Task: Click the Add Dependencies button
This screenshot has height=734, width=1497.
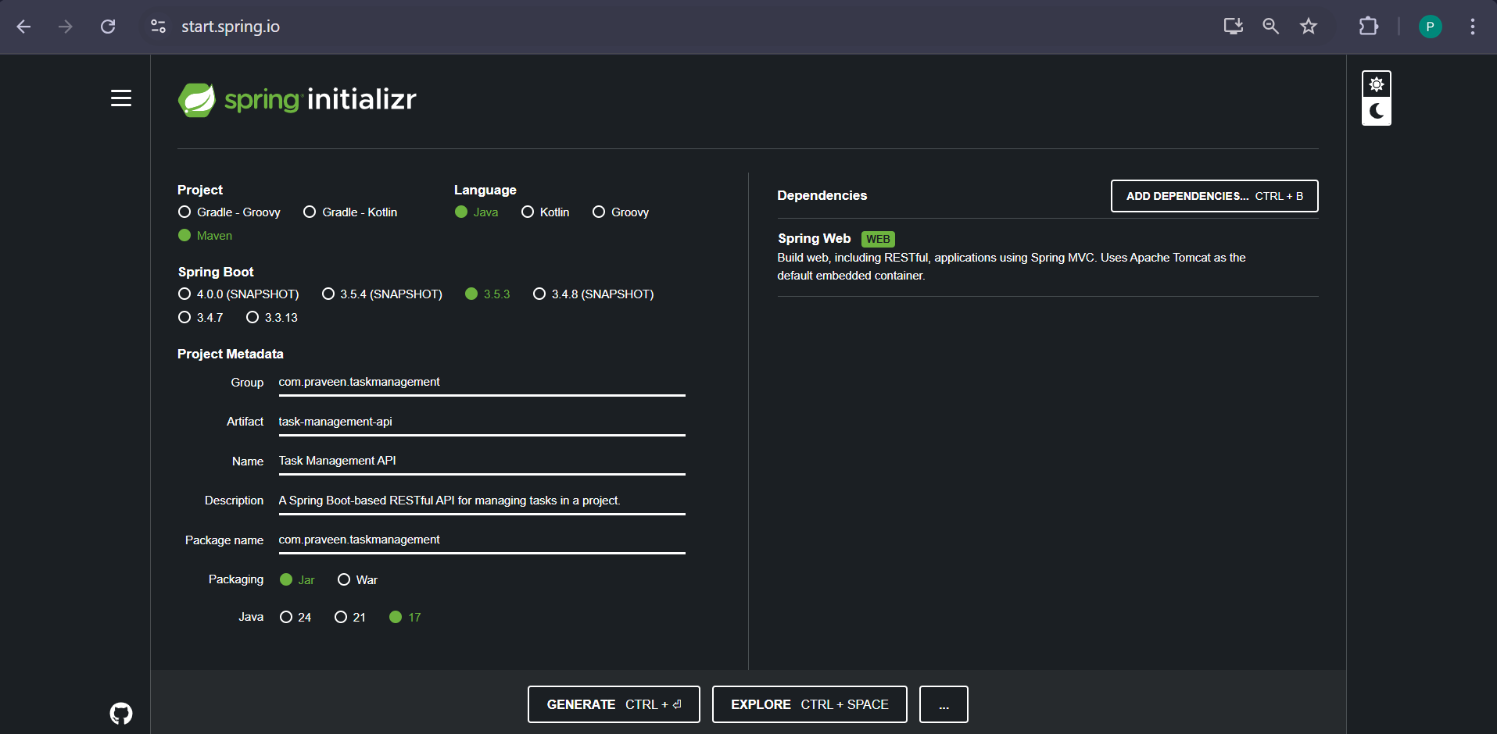Action: click(1215, 196)
